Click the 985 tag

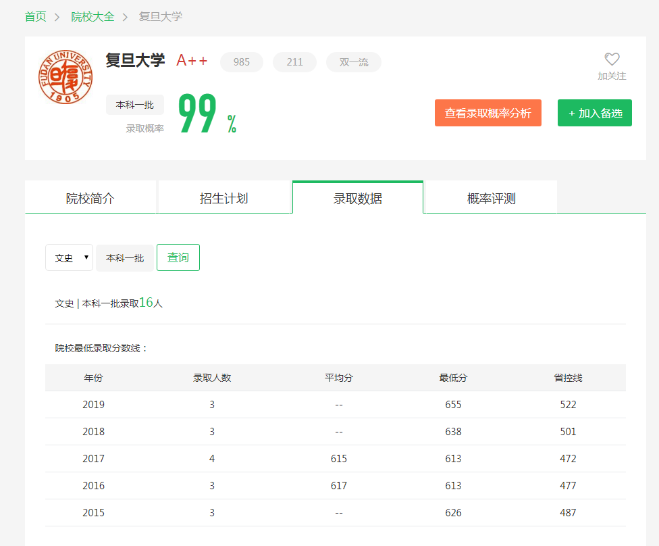coord(242,62)
